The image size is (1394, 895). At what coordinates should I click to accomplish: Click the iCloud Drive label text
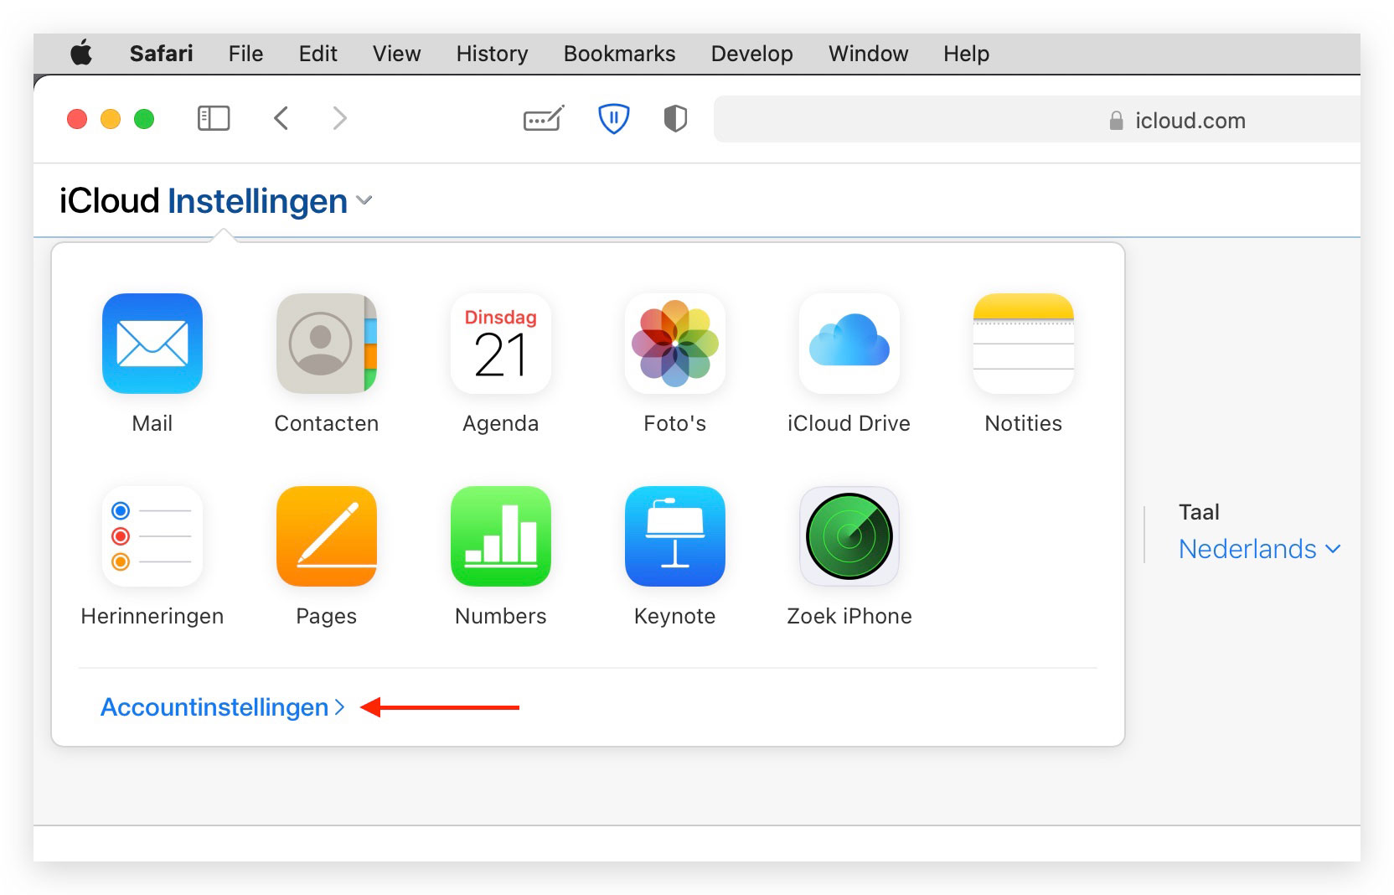pos(849,423)
